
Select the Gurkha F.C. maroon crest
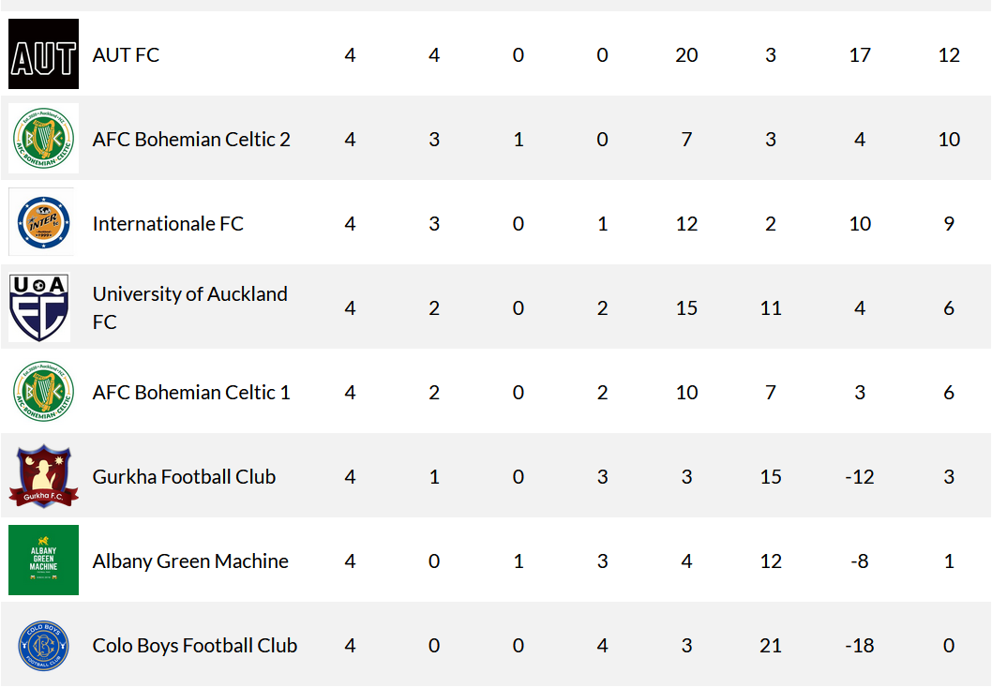tap(44, 476)
